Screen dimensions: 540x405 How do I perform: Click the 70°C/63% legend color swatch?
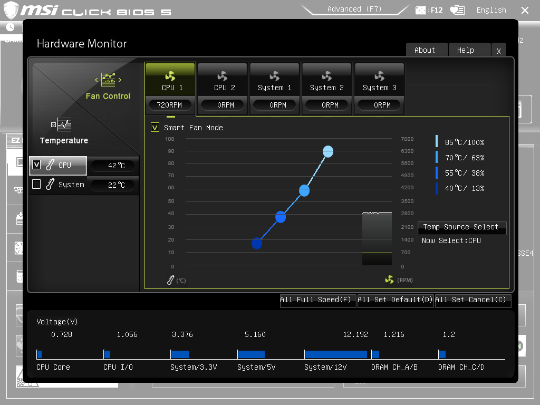(437, 157)
